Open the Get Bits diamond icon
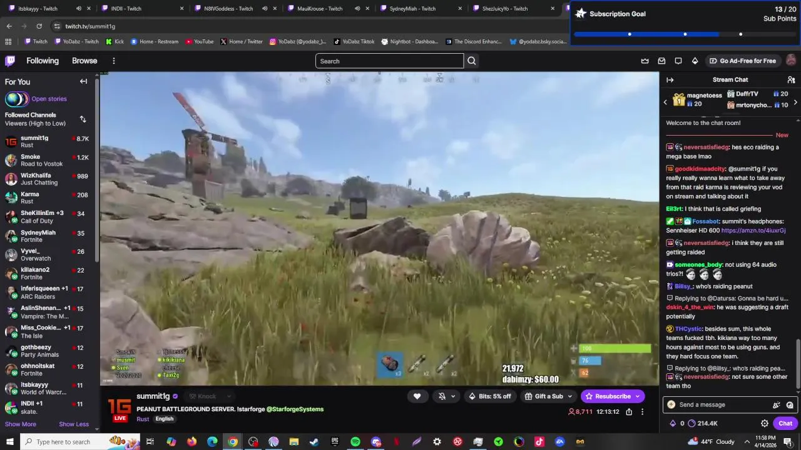Screen dimensions: 801x450 [695, 61]
